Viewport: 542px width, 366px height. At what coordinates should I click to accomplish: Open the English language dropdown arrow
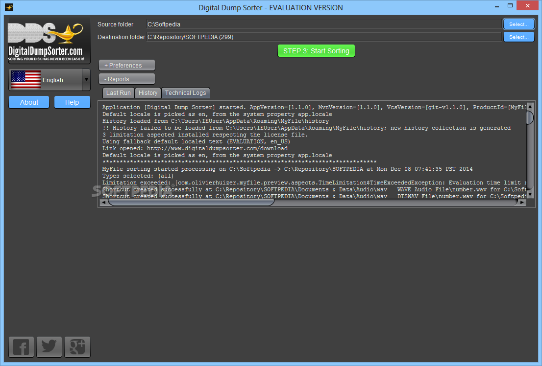pos(86,80)
